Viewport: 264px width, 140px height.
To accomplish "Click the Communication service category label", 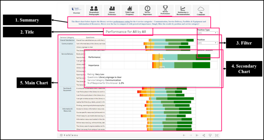I will coord(67,43).
